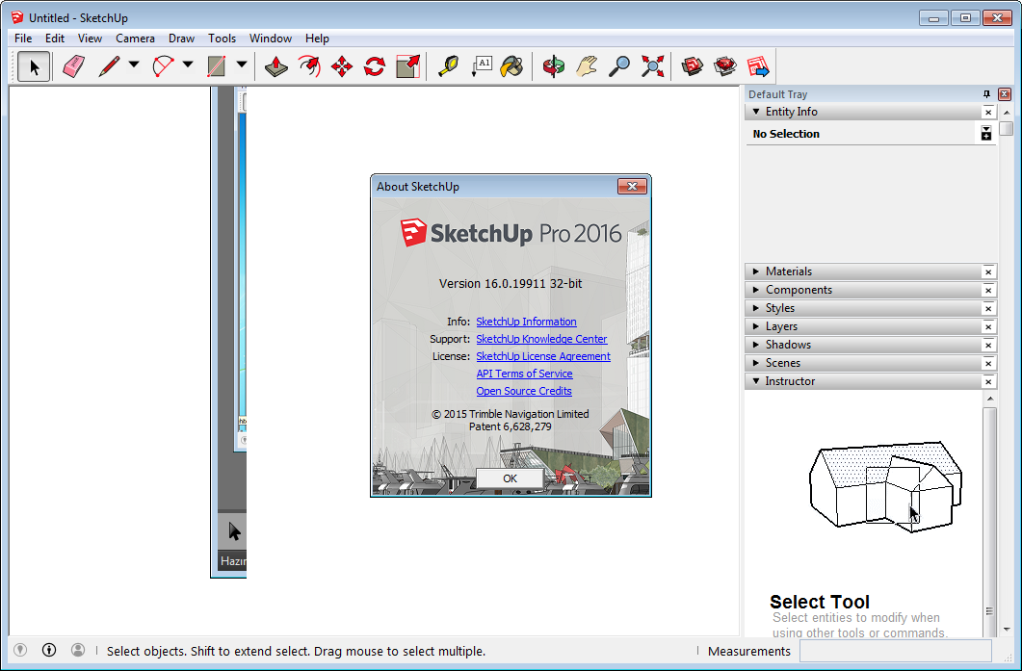Expand the Components panel

pos(756,289)
